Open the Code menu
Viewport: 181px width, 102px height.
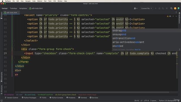(x=34, y=1)
